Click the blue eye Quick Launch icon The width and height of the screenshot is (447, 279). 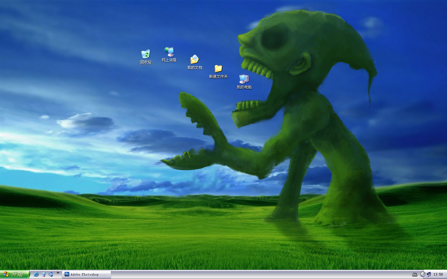pyautogui.click(x=51, y=274)
